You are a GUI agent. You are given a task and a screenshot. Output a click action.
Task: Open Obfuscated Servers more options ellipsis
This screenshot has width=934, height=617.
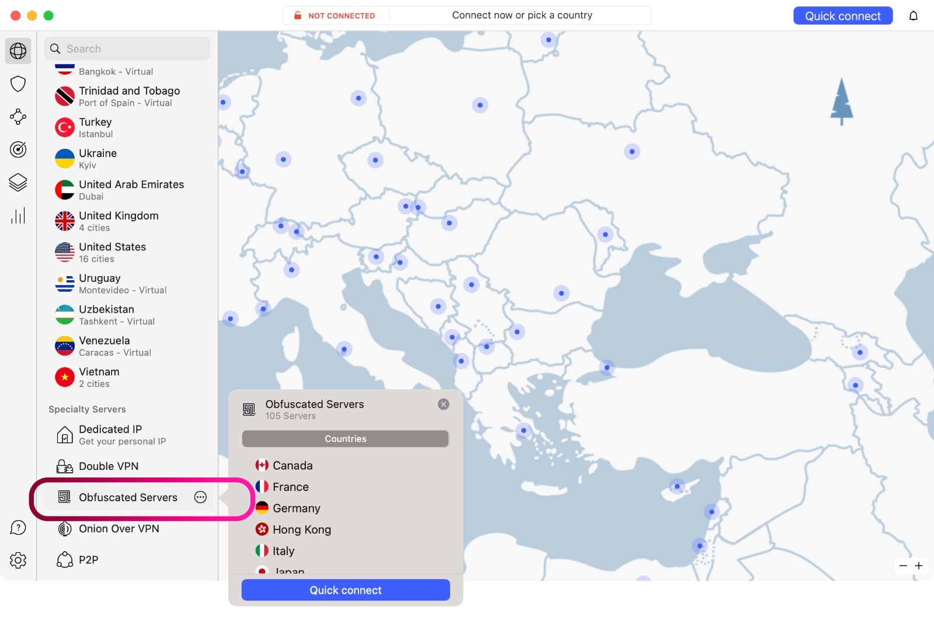pos(200,497)
